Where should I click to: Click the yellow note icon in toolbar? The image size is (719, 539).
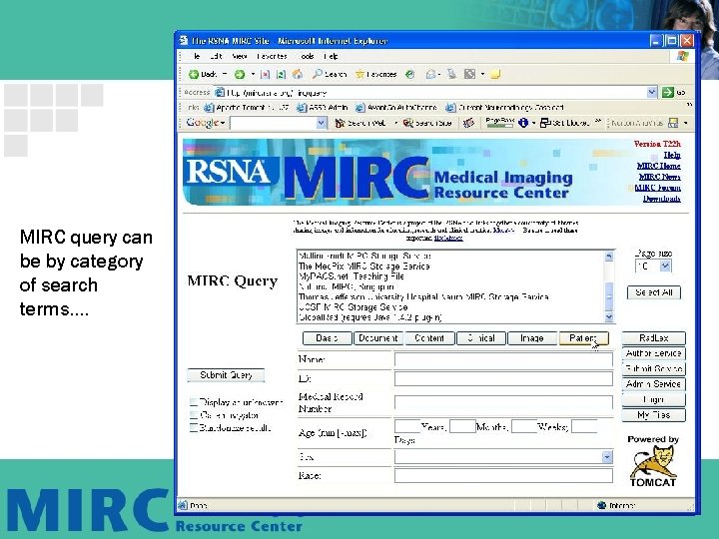click(x=495, y=74)
